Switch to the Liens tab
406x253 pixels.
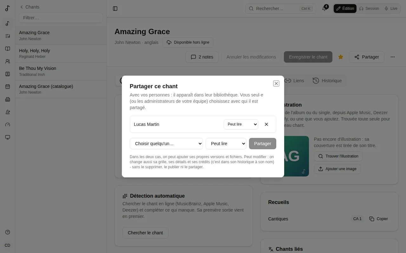pyautogui.click(x=294, y=81)
